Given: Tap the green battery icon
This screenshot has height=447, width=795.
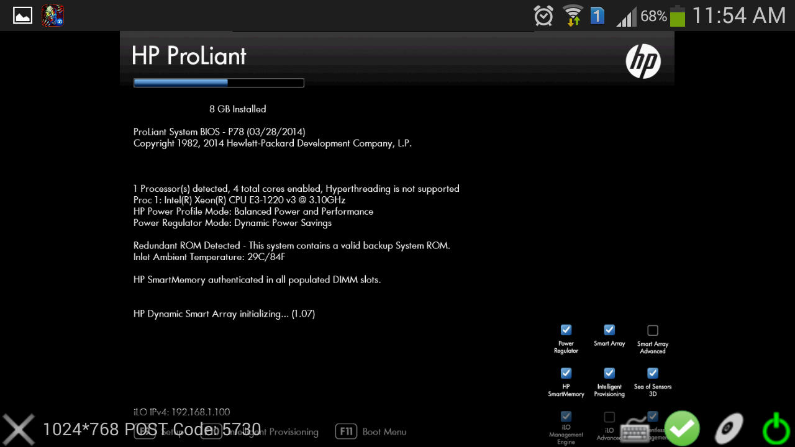Looking at the screenshot, I should tap(678, 16).
